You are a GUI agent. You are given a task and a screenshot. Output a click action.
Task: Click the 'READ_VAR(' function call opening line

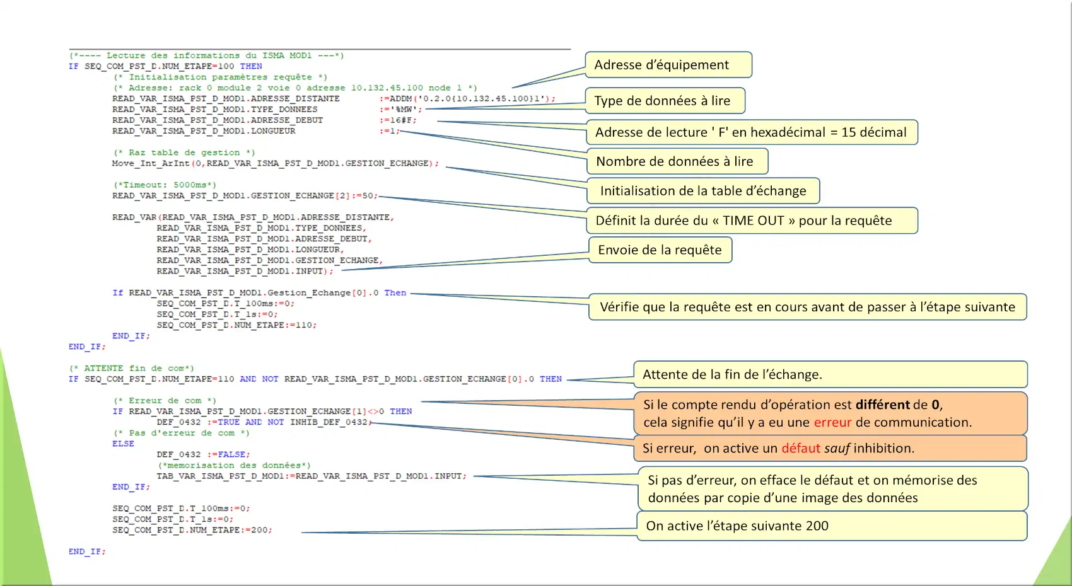tap(253, 217)
